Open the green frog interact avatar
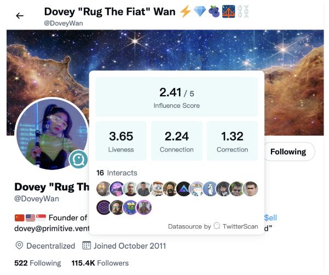 [x=130, y=208]
